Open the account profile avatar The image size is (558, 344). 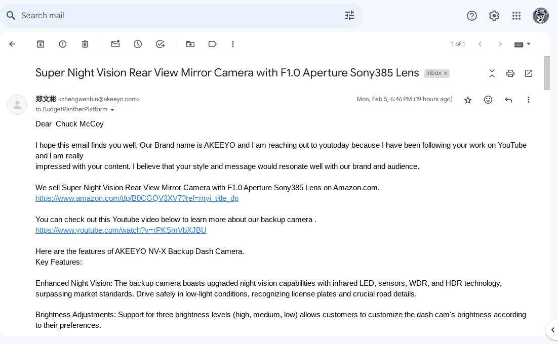pos(541,16)
